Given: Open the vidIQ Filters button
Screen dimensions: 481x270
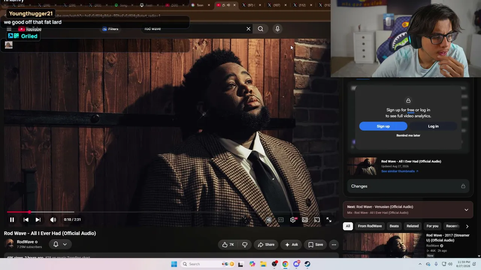Looking at the screenshot, I should click(x=110, y=29).
